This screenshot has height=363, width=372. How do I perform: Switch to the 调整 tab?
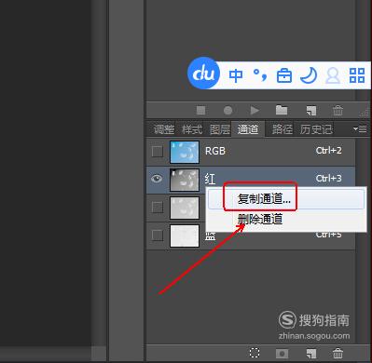tap(164, 129)
